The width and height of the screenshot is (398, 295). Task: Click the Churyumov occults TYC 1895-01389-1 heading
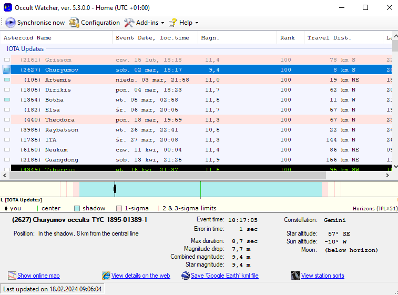[x=79, y=220]
